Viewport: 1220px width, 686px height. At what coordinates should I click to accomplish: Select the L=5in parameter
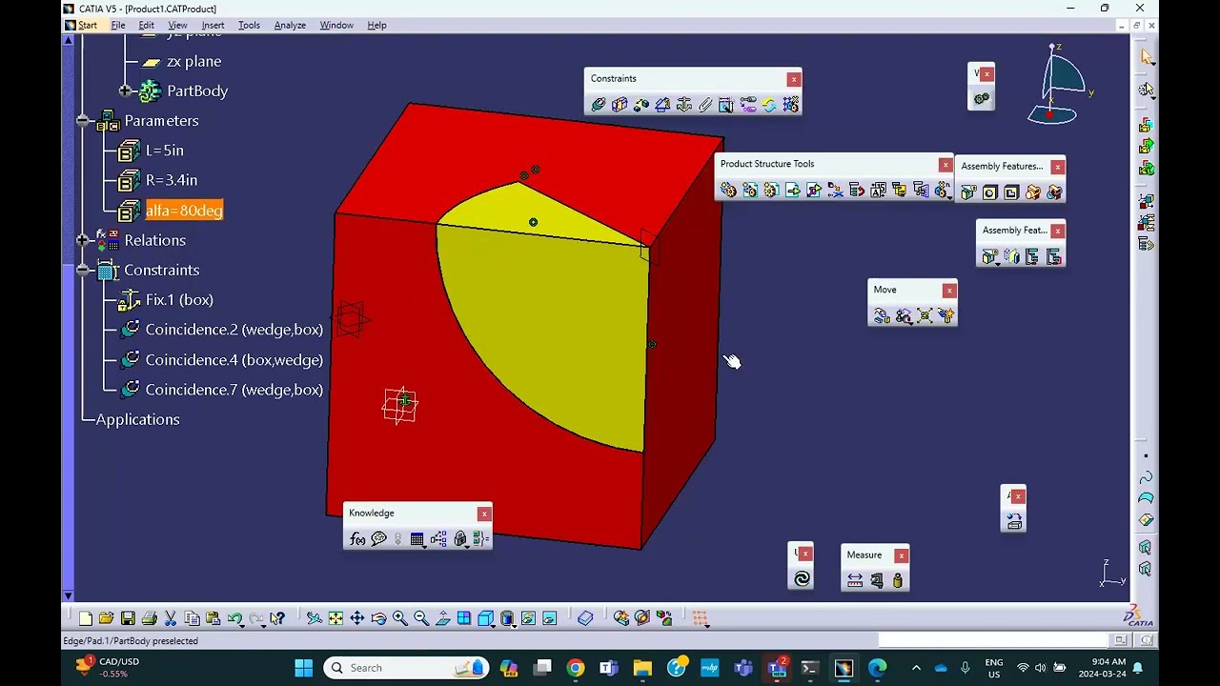164,151
